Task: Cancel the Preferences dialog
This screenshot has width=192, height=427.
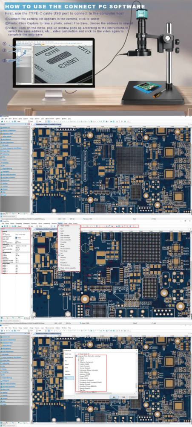Action: click(x=124, y=397)
